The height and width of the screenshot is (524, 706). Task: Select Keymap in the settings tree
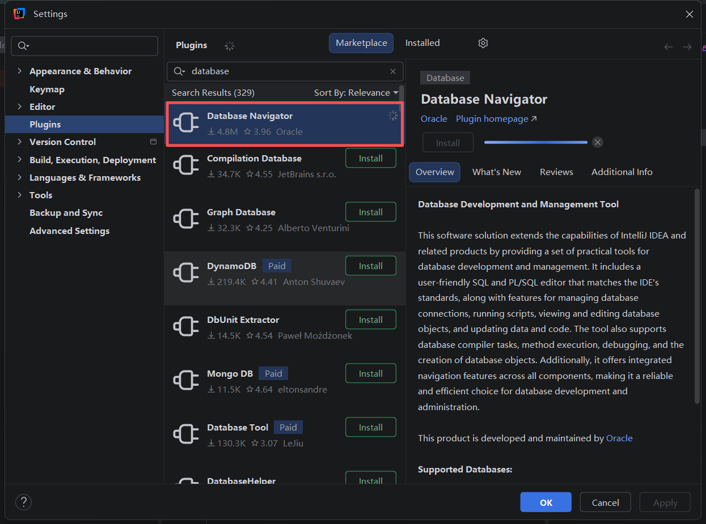[47, 89]
